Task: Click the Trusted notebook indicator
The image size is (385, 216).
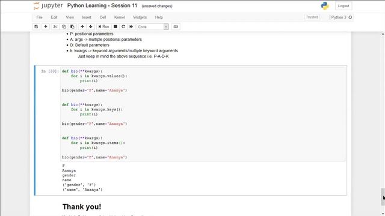Action: tap(312, 17)
